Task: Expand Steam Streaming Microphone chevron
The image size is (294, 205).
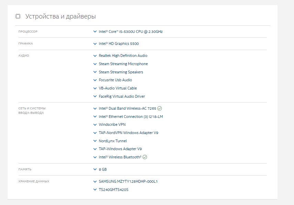Action: click(95, 64)
